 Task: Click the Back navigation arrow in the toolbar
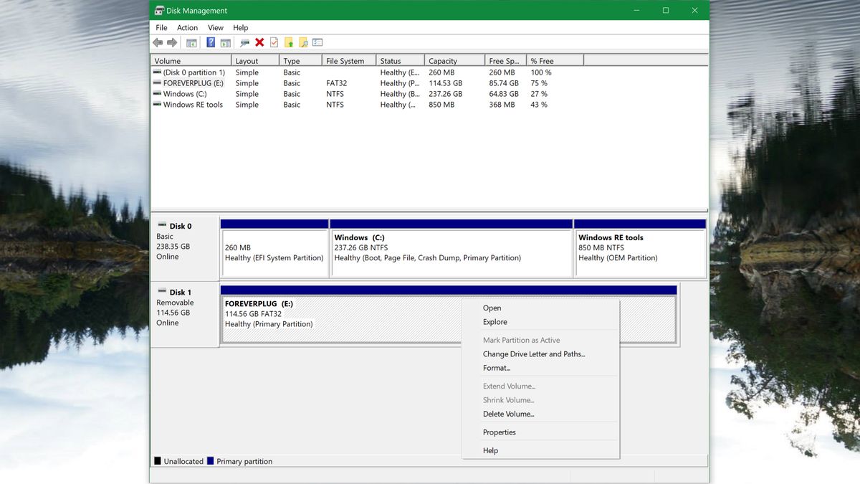158,42
